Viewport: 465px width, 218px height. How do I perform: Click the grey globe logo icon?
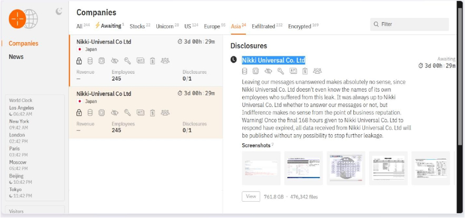pyautogui.click(x=32, y=18)
